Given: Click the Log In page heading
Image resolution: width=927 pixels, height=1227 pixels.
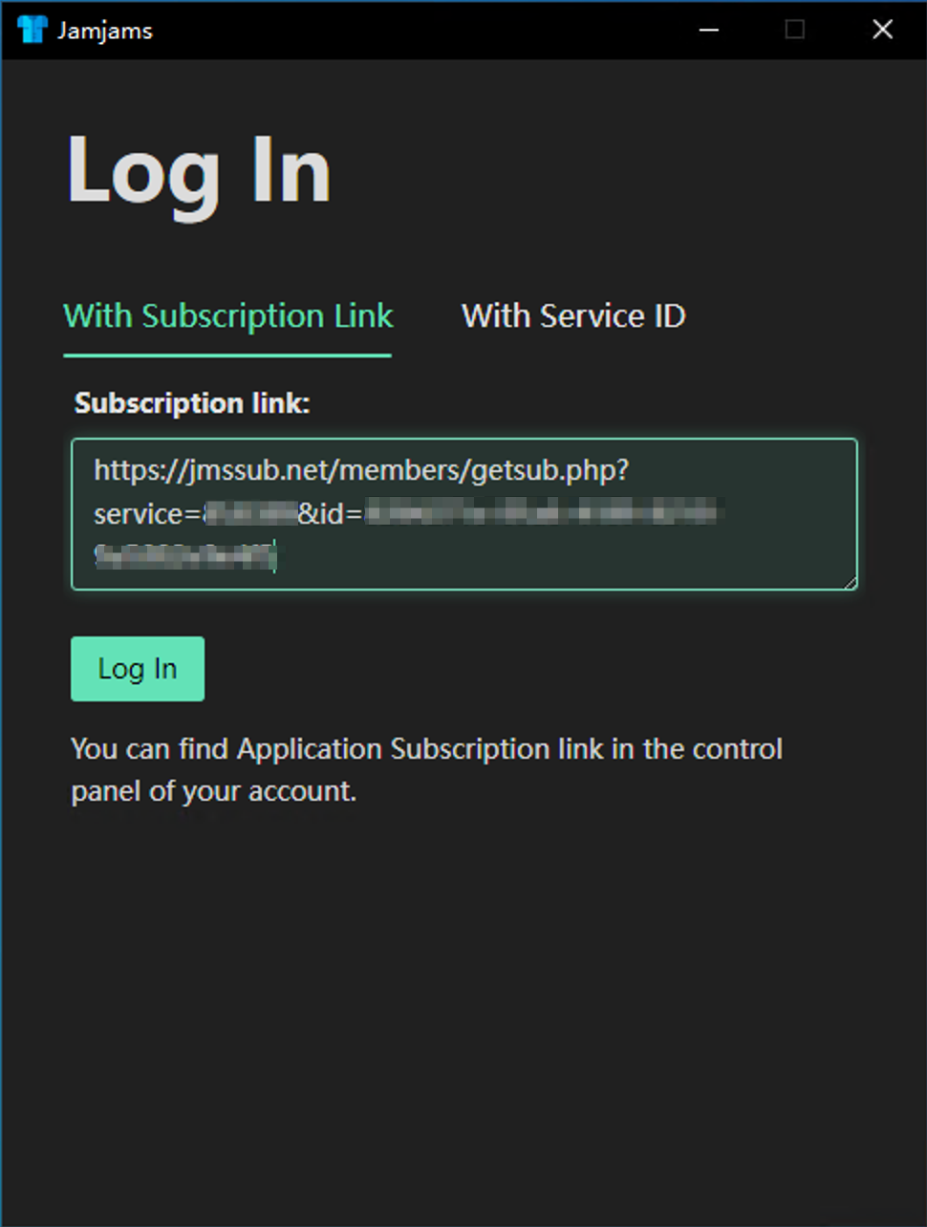Looking at the screenshot, I should click(x=198, y=170).
